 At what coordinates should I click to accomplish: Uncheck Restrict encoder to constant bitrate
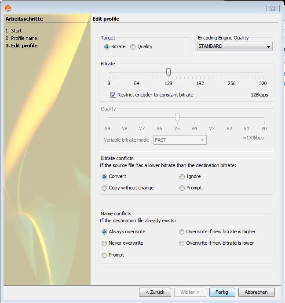[113, 95]
